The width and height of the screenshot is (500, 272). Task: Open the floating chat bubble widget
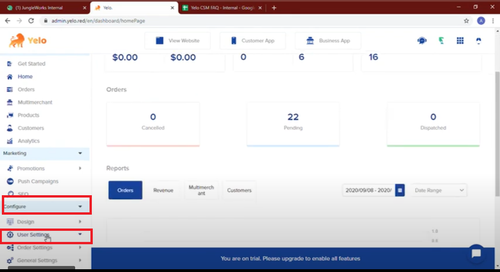point(475,253)
